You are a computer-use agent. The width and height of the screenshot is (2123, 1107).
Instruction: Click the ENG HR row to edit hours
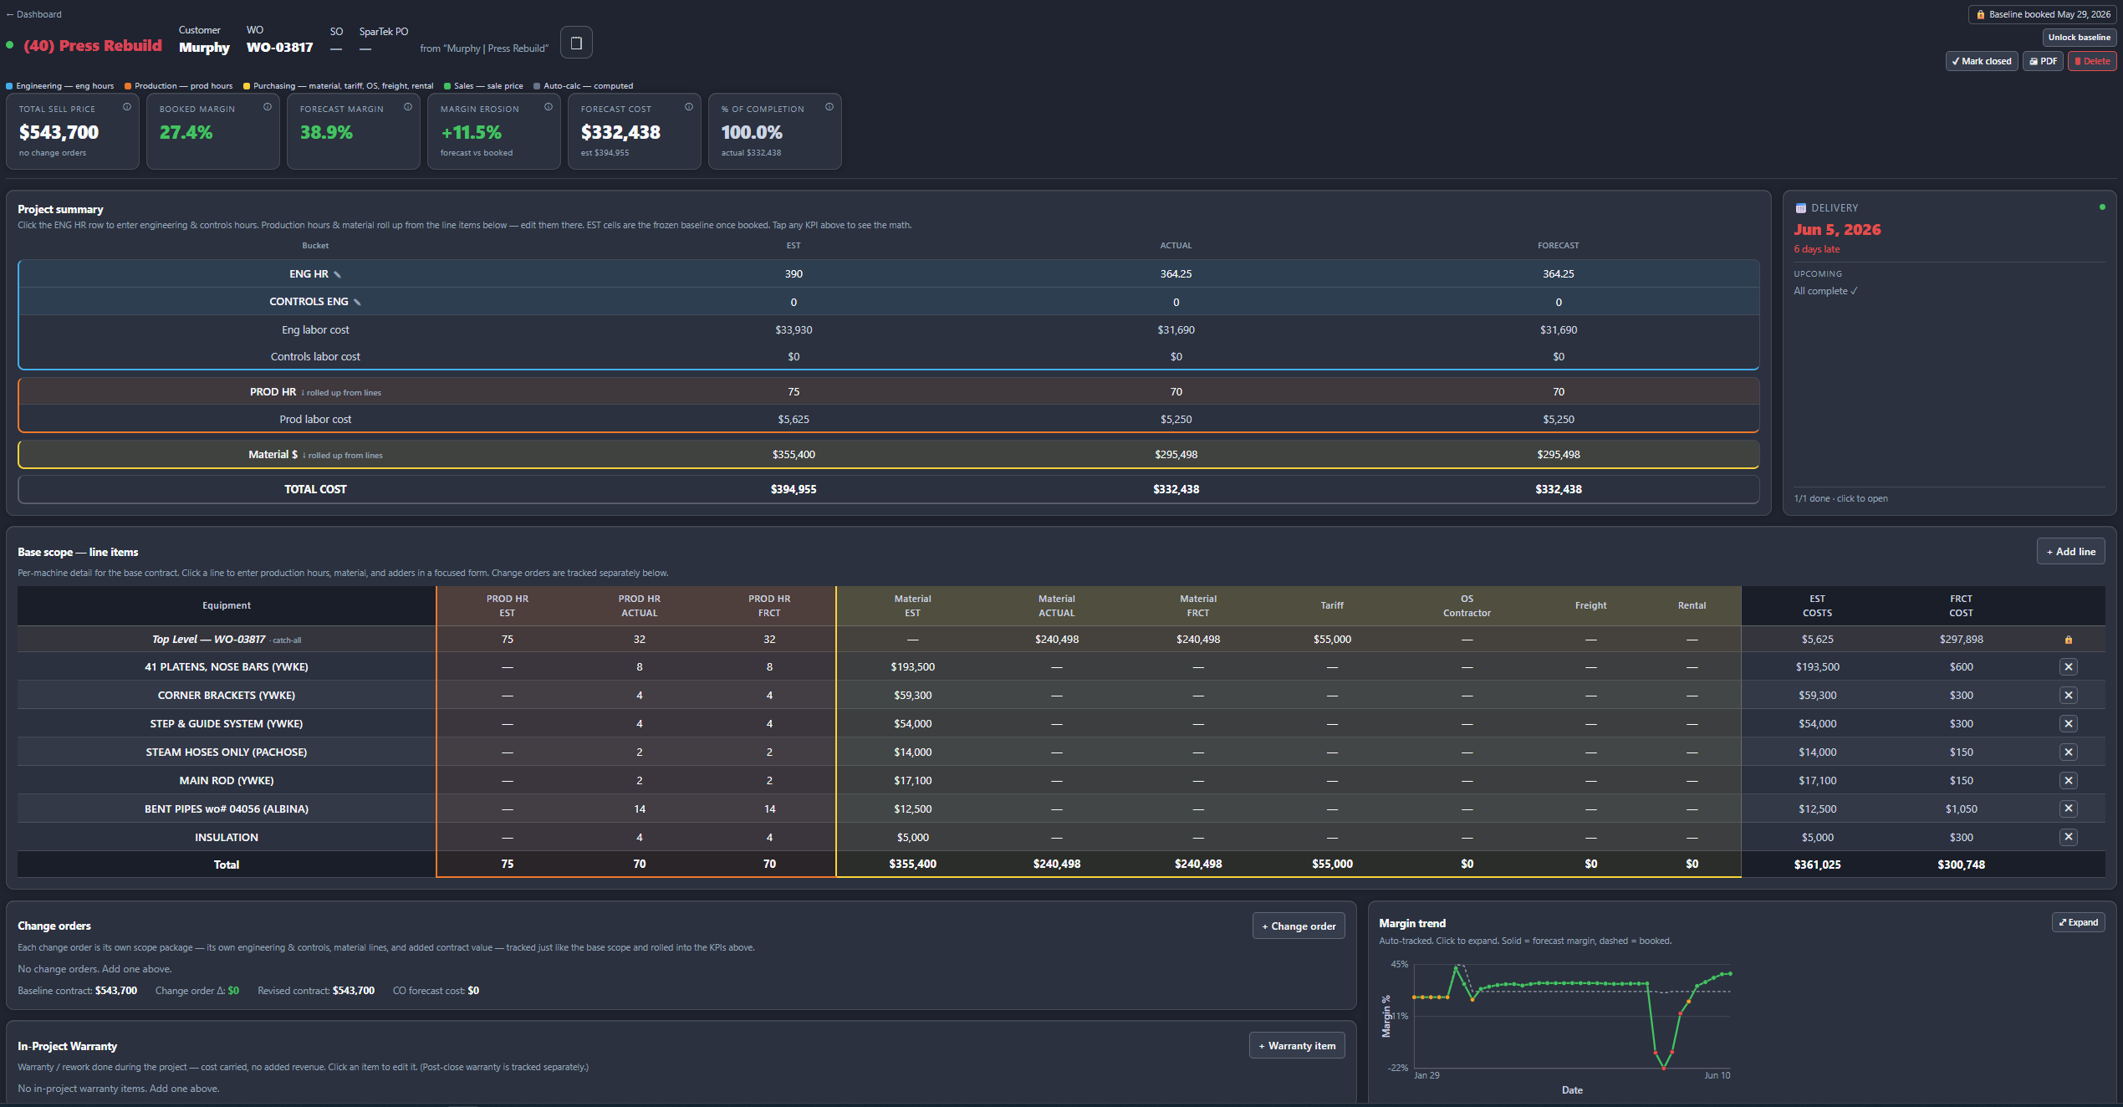[x=889, y=274]
